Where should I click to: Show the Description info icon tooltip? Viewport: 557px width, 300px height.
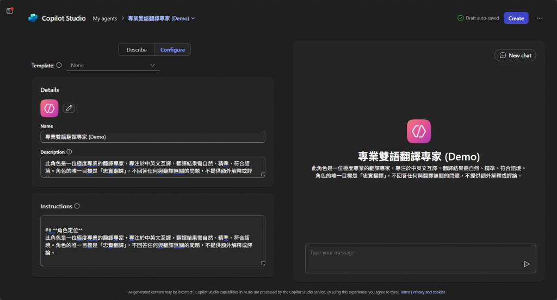69,151
